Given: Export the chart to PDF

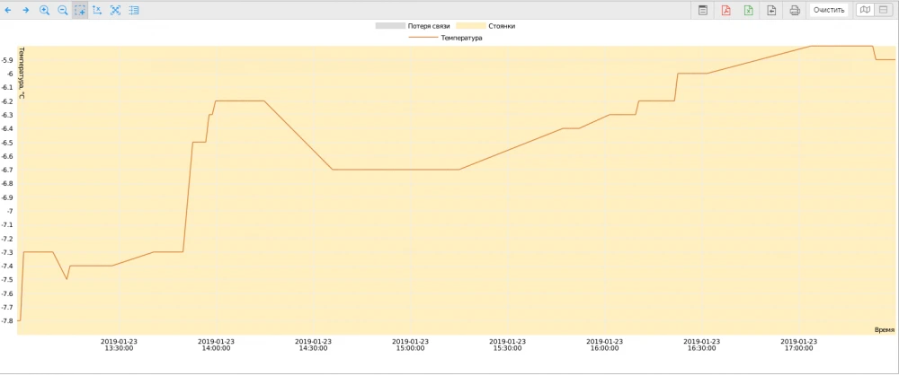Looking at the screenshot, I should pos(725,10).
